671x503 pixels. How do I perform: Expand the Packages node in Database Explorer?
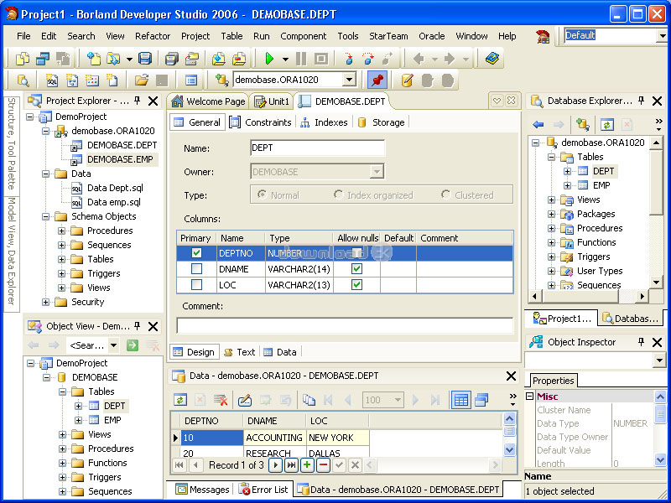pyautogui.click(x=552, y=214)
